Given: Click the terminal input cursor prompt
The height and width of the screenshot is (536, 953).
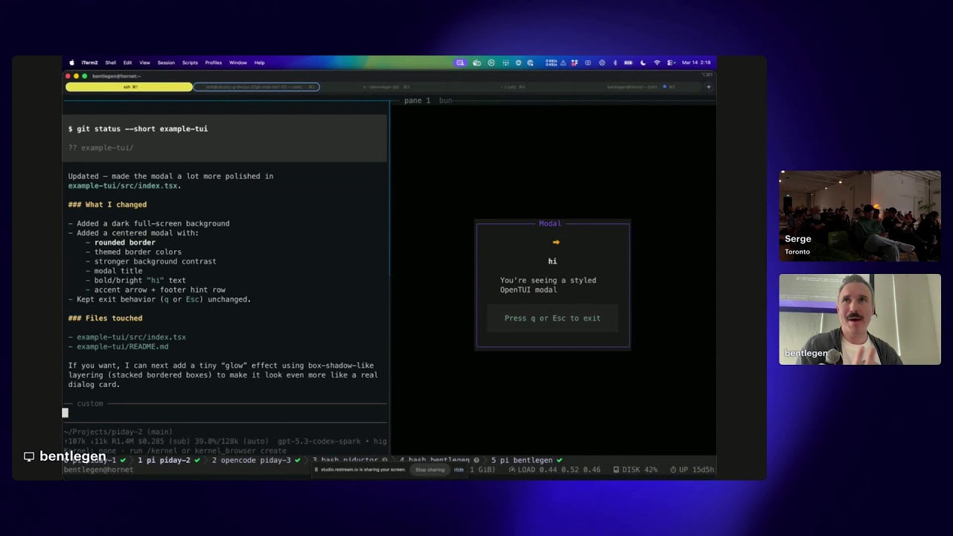Looking at the screenshot, I should (x=65, y=412).
